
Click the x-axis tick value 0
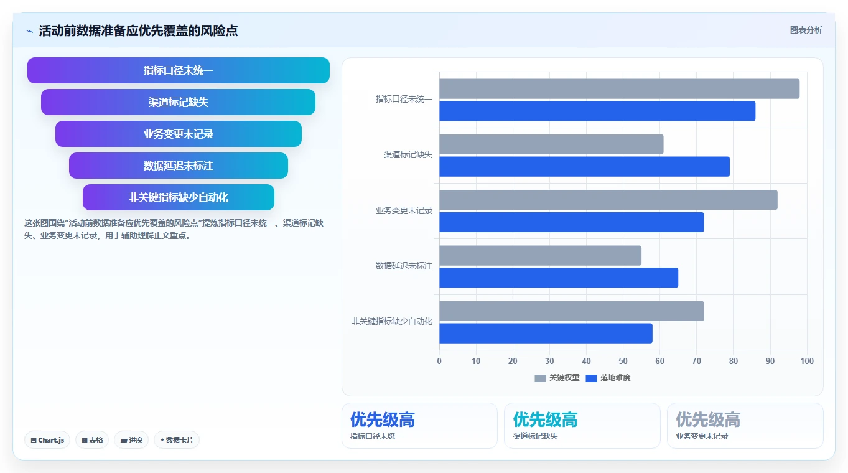tap(439, 362)
